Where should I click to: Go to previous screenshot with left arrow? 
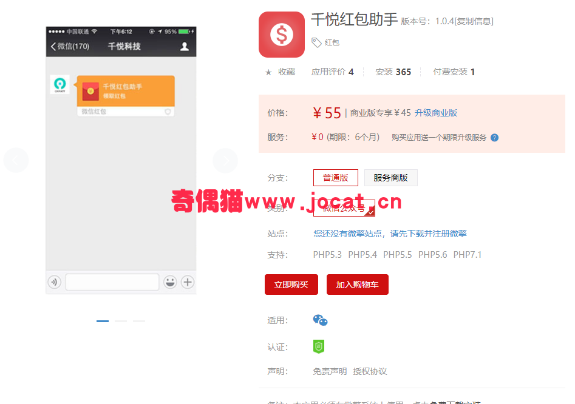pyautogui.click(x=16, y=160)
